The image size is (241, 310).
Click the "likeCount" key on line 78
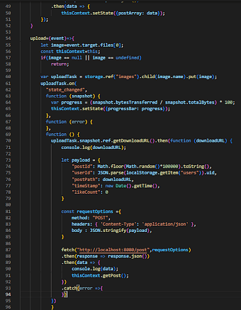coord(86,192)
